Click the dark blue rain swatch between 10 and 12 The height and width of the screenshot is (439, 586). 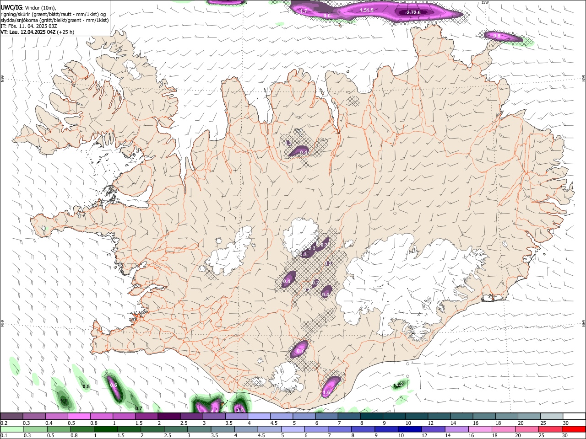[x=410, y=429]
